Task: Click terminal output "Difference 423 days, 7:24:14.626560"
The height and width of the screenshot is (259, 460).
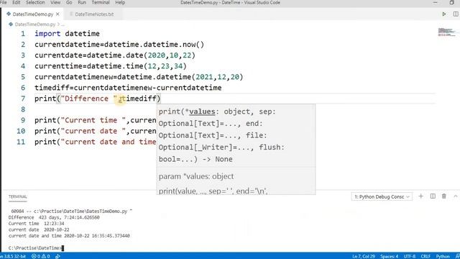Action: [x=54, y=217]
